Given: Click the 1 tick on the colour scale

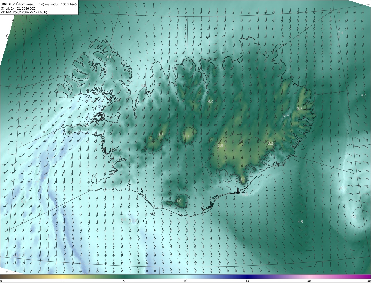Looking at the screenshot, I should click(x=62, y=281).
